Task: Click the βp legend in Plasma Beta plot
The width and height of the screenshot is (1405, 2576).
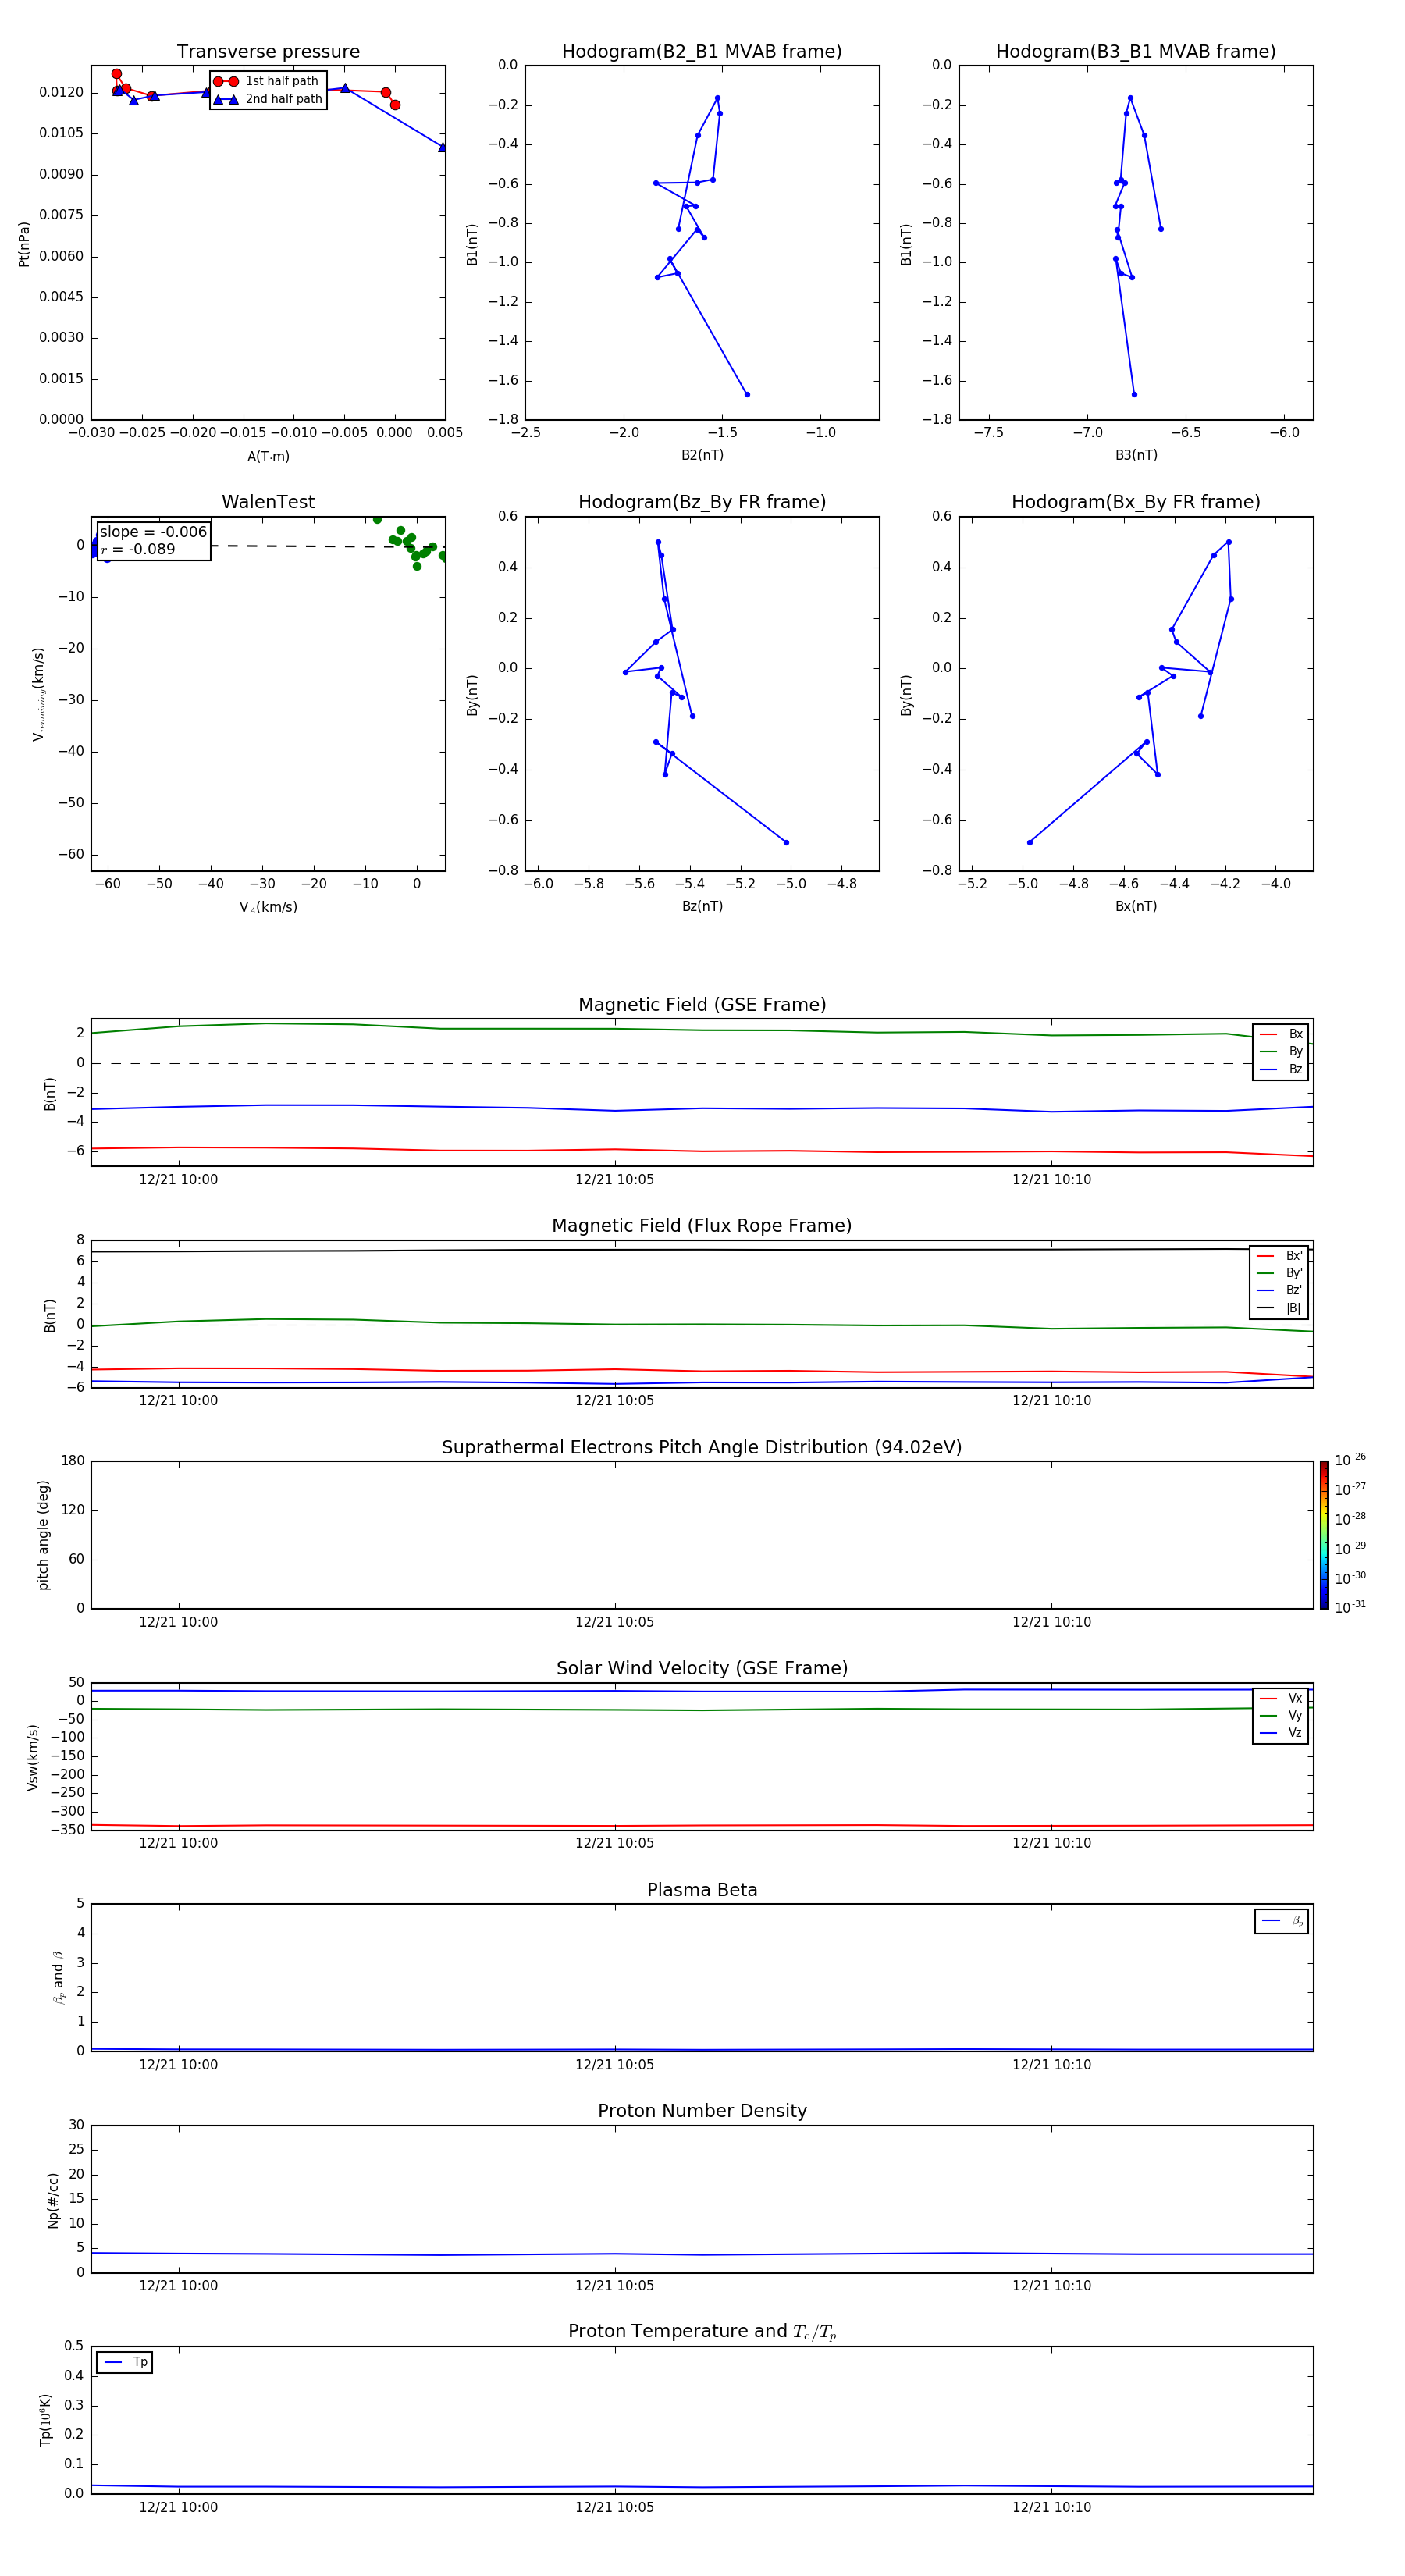Action: (1282, 1921)
